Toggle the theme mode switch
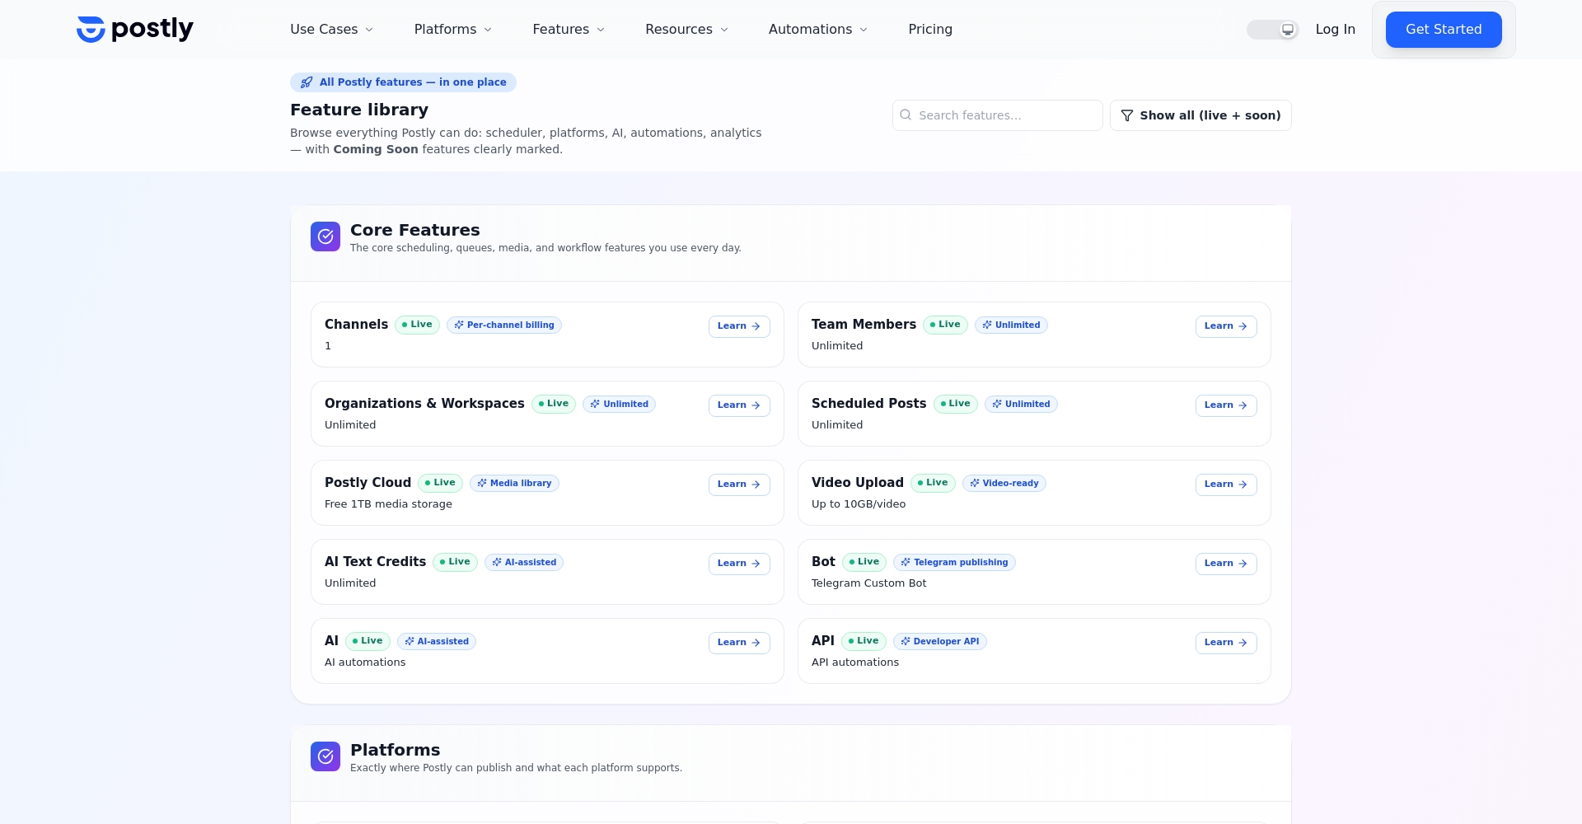 1272,30
